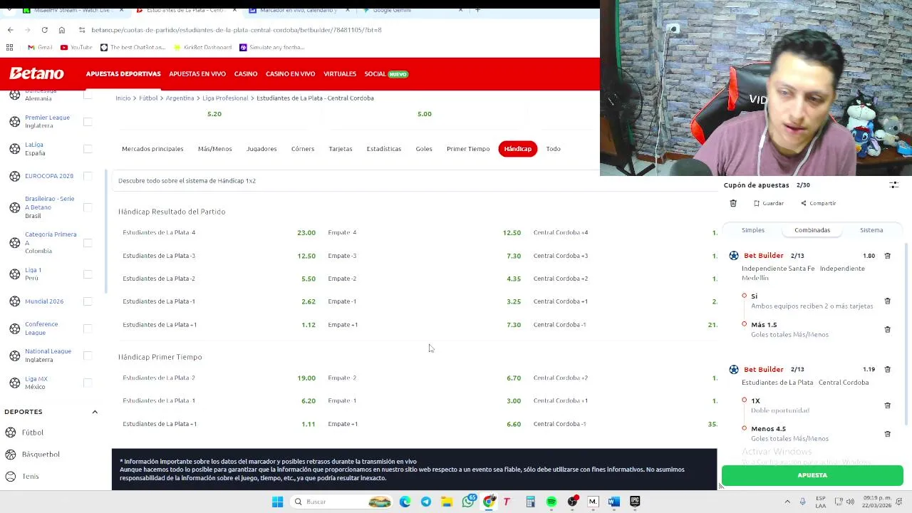Select Simples bet slip tab
Viewport: 912px width, 513px height.
coord(753,230)
